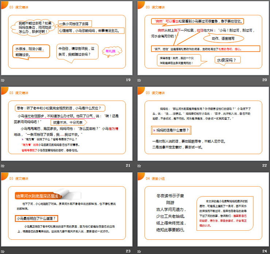Click the '水很深吗？' callout on slide 20
This screenshot has width=270, height=254.
(227, 60)
